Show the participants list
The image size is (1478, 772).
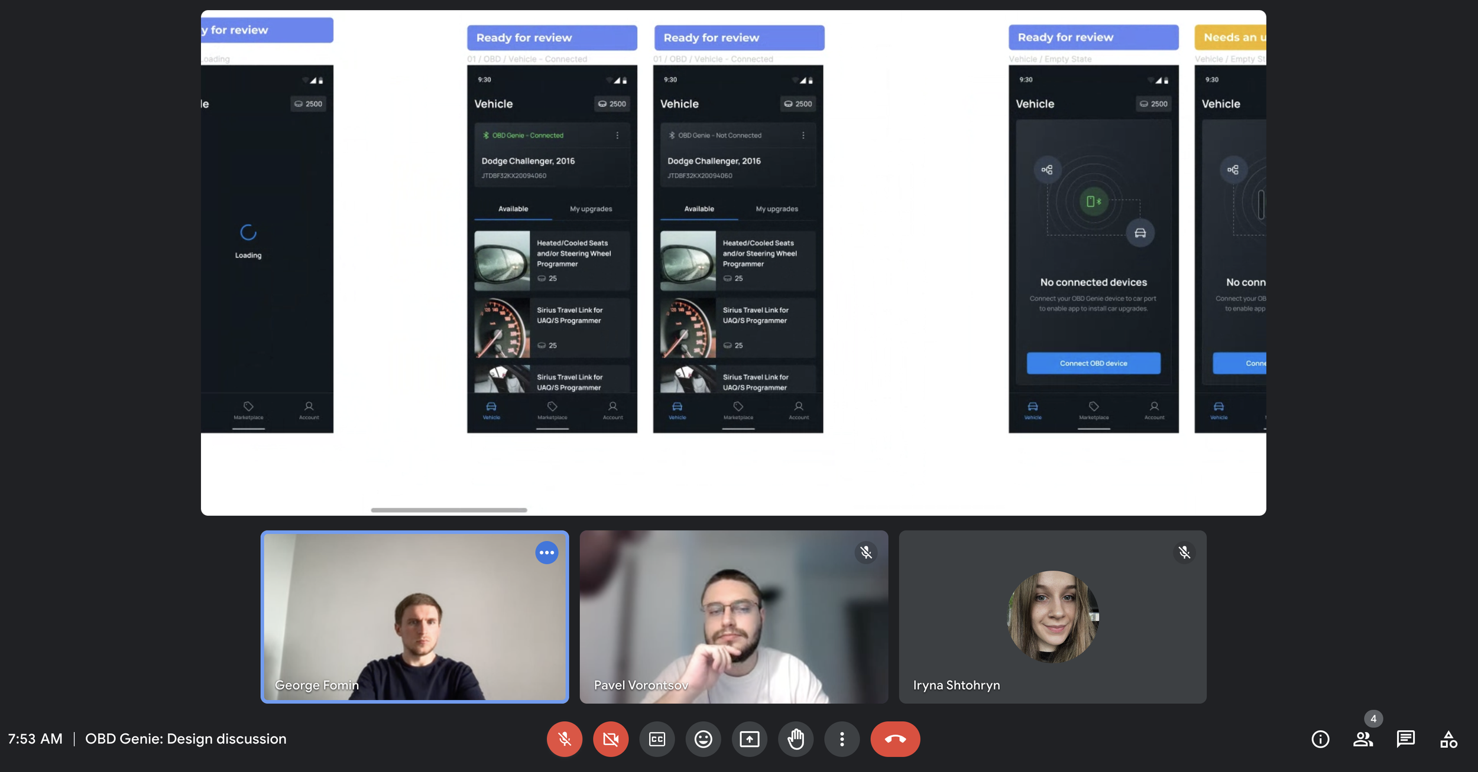click(x=1363, y=739)
